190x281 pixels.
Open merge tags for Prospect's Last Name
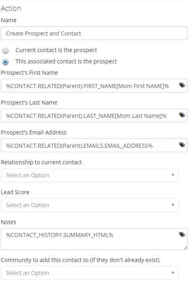182,115
